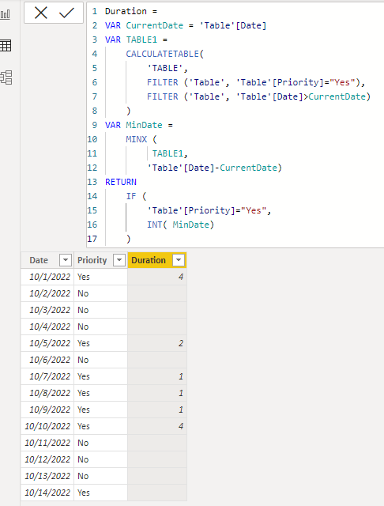Select Duration value in 10/5/2022 row
Viewport: 384px width, 506px height.
[157, 343]
